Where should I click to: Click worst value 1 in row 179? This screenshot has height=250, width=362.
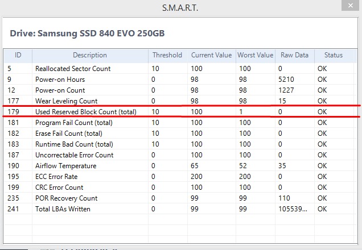241,112
